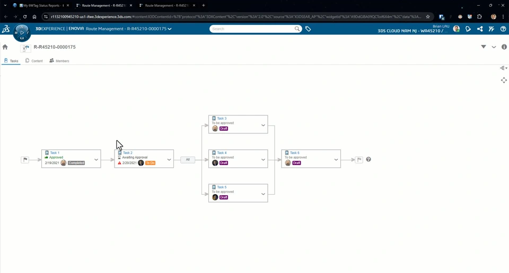Open a new browser tab
Image resolution: width=509 pixels, height=273 pixels.
pyautogui.click(x=204, y=5)
